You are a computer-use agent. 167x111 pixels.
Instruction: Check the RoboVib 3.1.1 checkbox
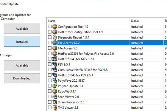[50, 91]
